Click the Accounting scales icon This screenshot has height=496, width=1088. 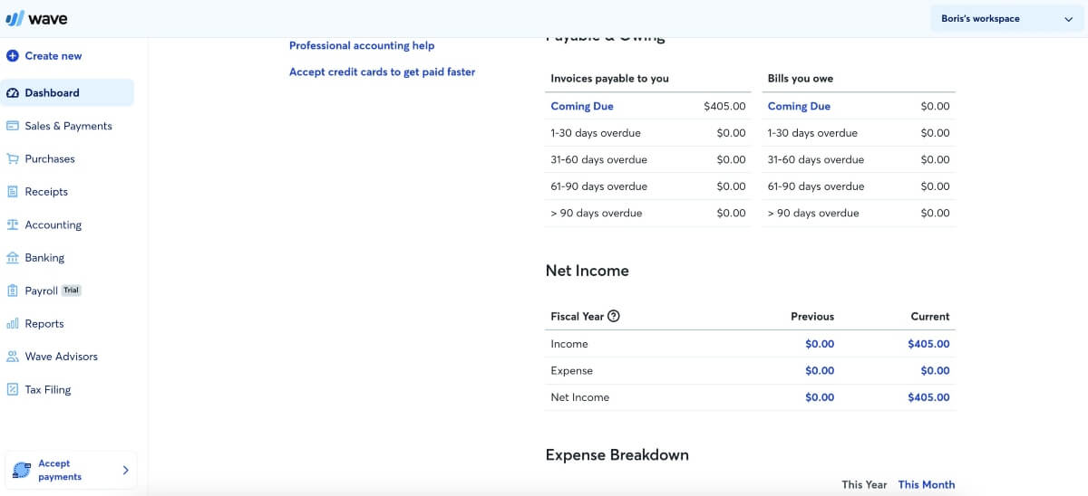pyautogui.click(x=12, y=224)
